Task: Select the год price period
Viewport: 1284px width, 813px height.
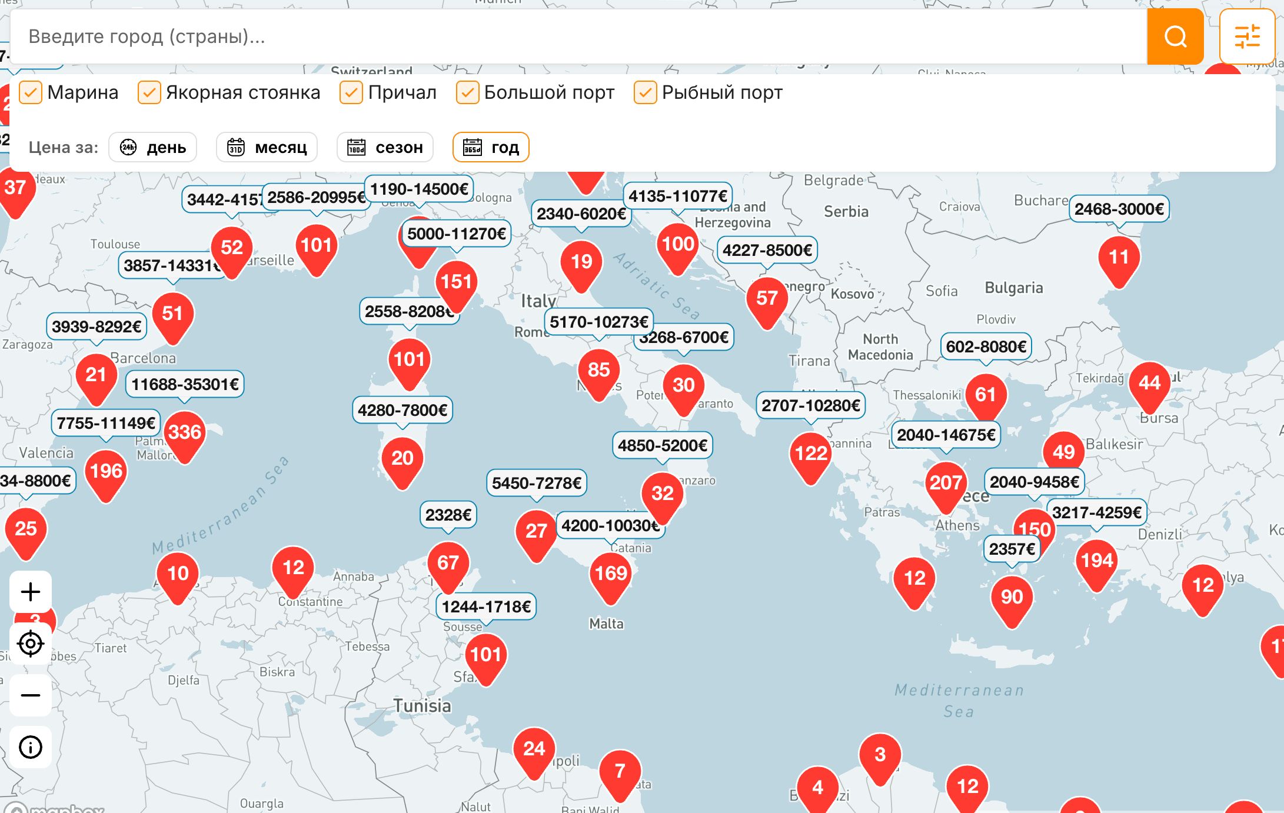Action: coord(491,147)
